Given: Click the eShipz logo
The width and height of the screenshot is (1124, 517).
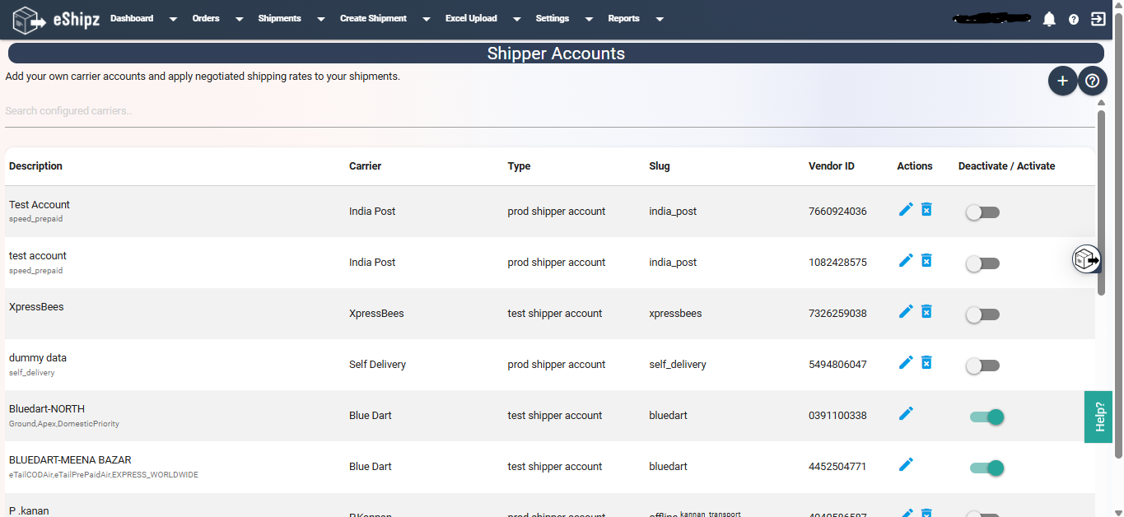Looking at the screenshot, I should (56, 19).
